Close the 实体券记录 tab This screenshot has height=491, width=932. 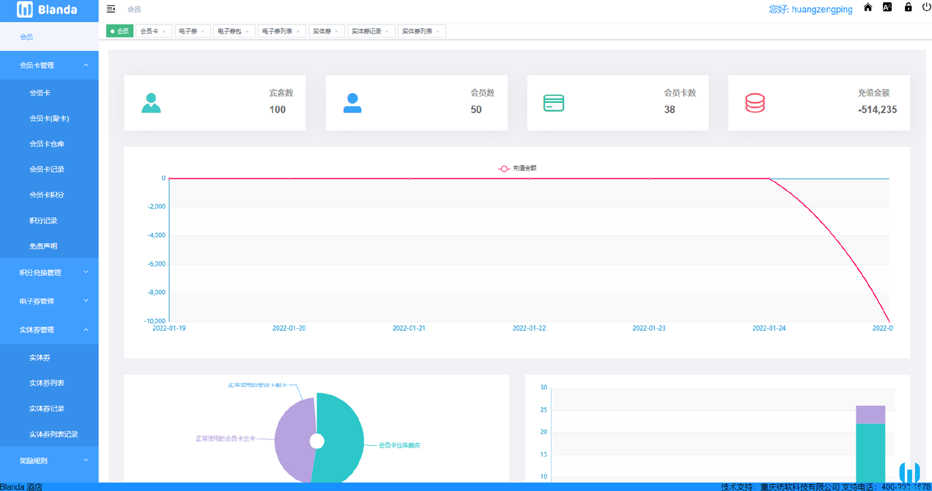[x=387, y=31]
